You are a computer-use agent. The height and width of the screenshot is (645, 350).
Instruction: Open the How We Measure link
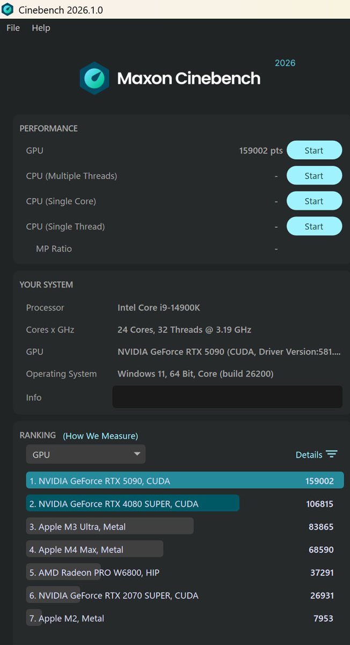100,436
